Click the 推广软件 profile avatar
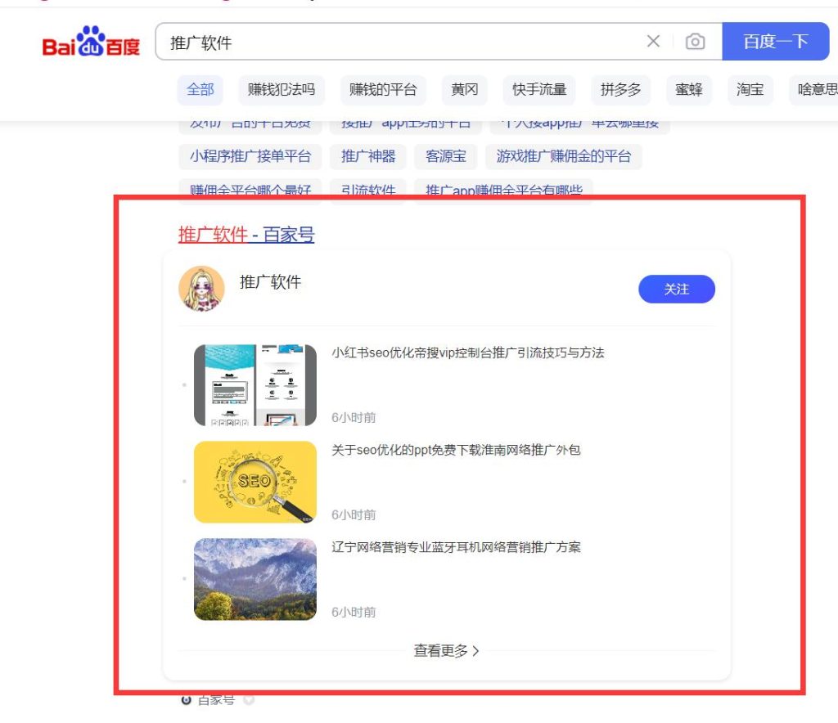Viewport: 838px width, 723px height. coord(201,289)
